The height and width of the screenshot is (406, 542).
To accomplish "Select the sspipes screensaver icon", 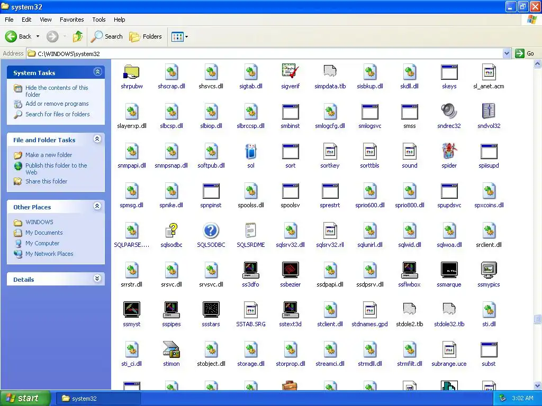I will click(x=171, y=310).
